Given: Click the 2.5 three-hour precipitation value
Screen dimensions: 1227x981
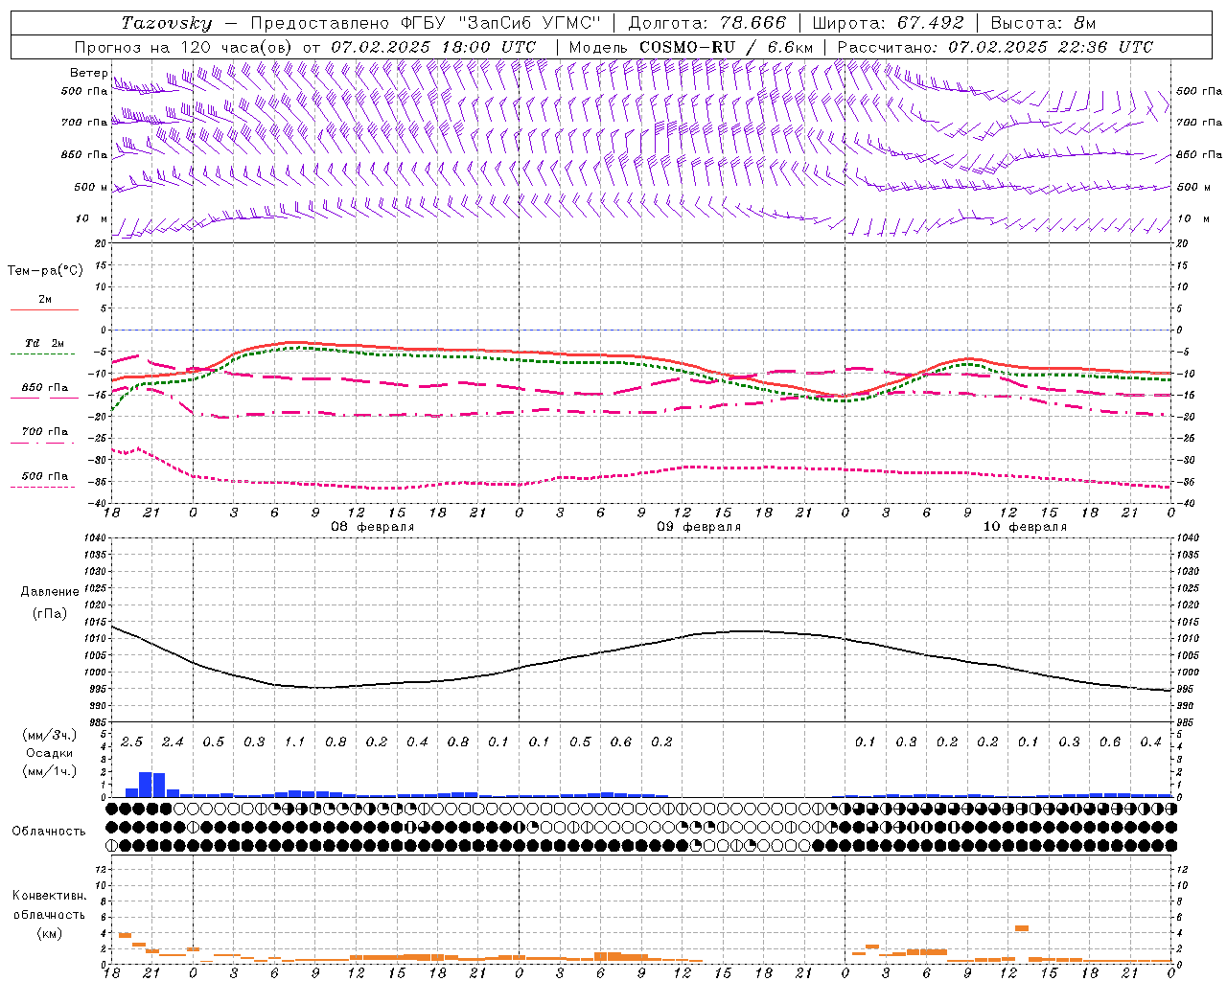Looking at the screenshot, I should click(x=131, y=742).
